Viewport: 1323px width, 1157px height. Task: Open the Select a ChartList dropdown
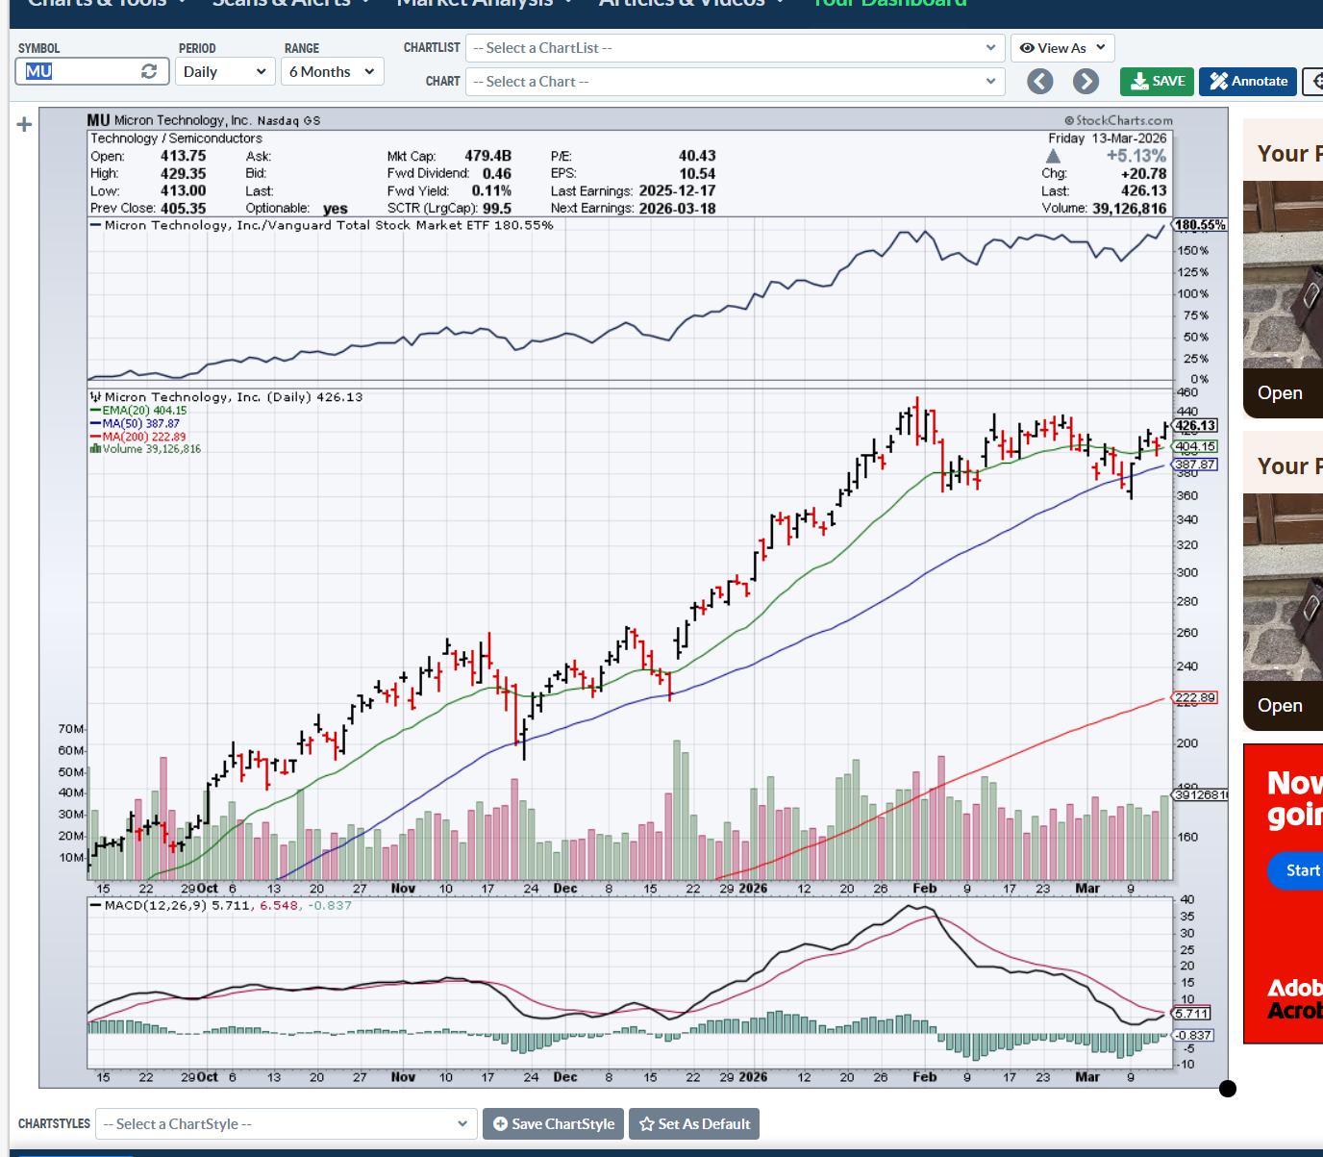point(736,48)
